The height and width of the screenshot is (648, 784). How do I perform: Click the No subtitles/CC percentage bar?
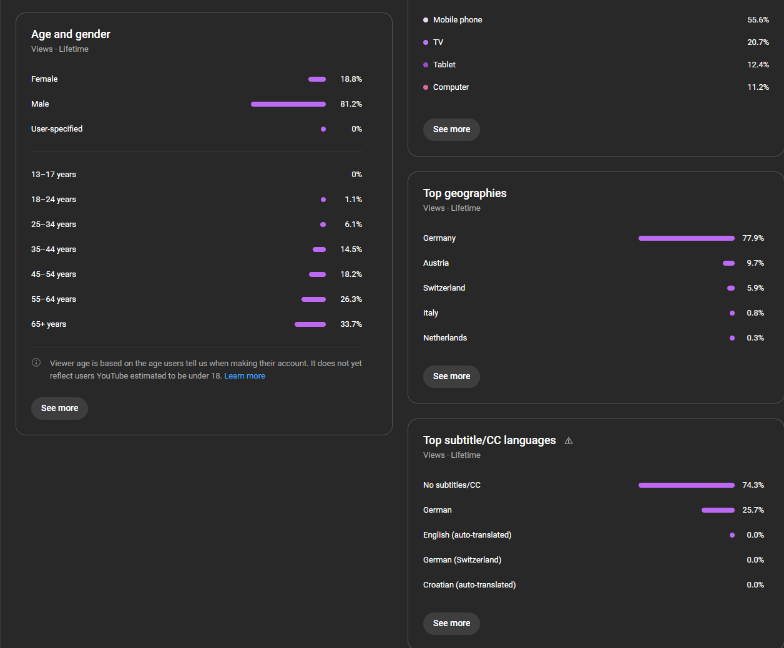coord(687,485)
